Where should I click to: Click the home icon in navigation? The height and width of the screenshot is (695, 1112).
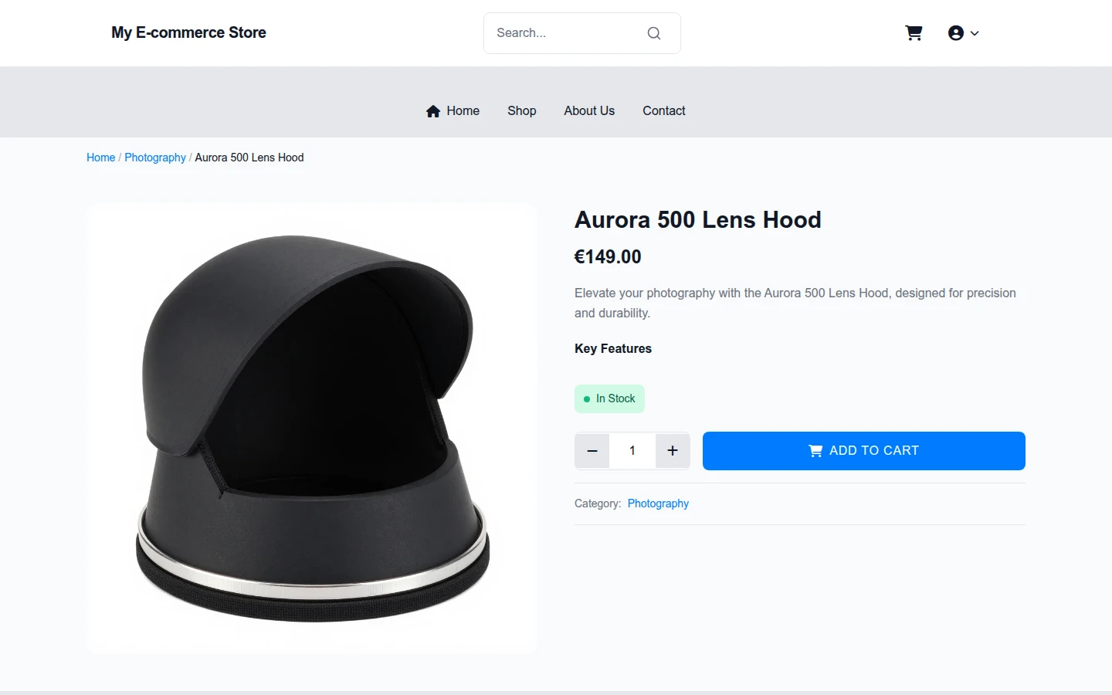(433, 111)
